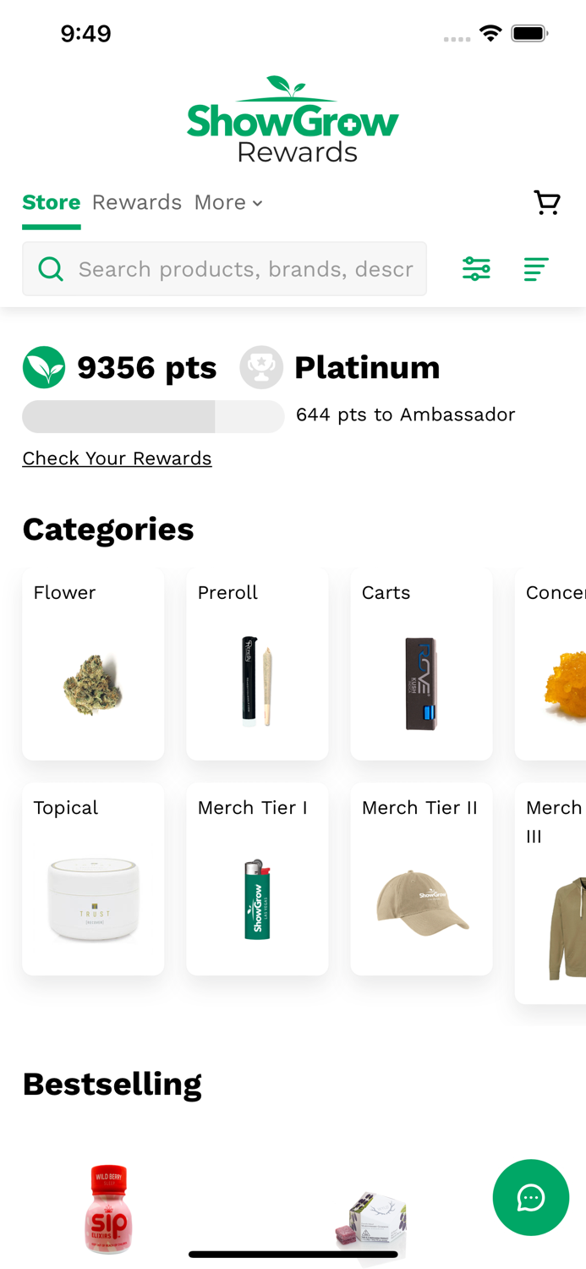586x1269 pixels.
Task: Select the Carts category card
Action: pyautogui.click(x=421, y=663)
